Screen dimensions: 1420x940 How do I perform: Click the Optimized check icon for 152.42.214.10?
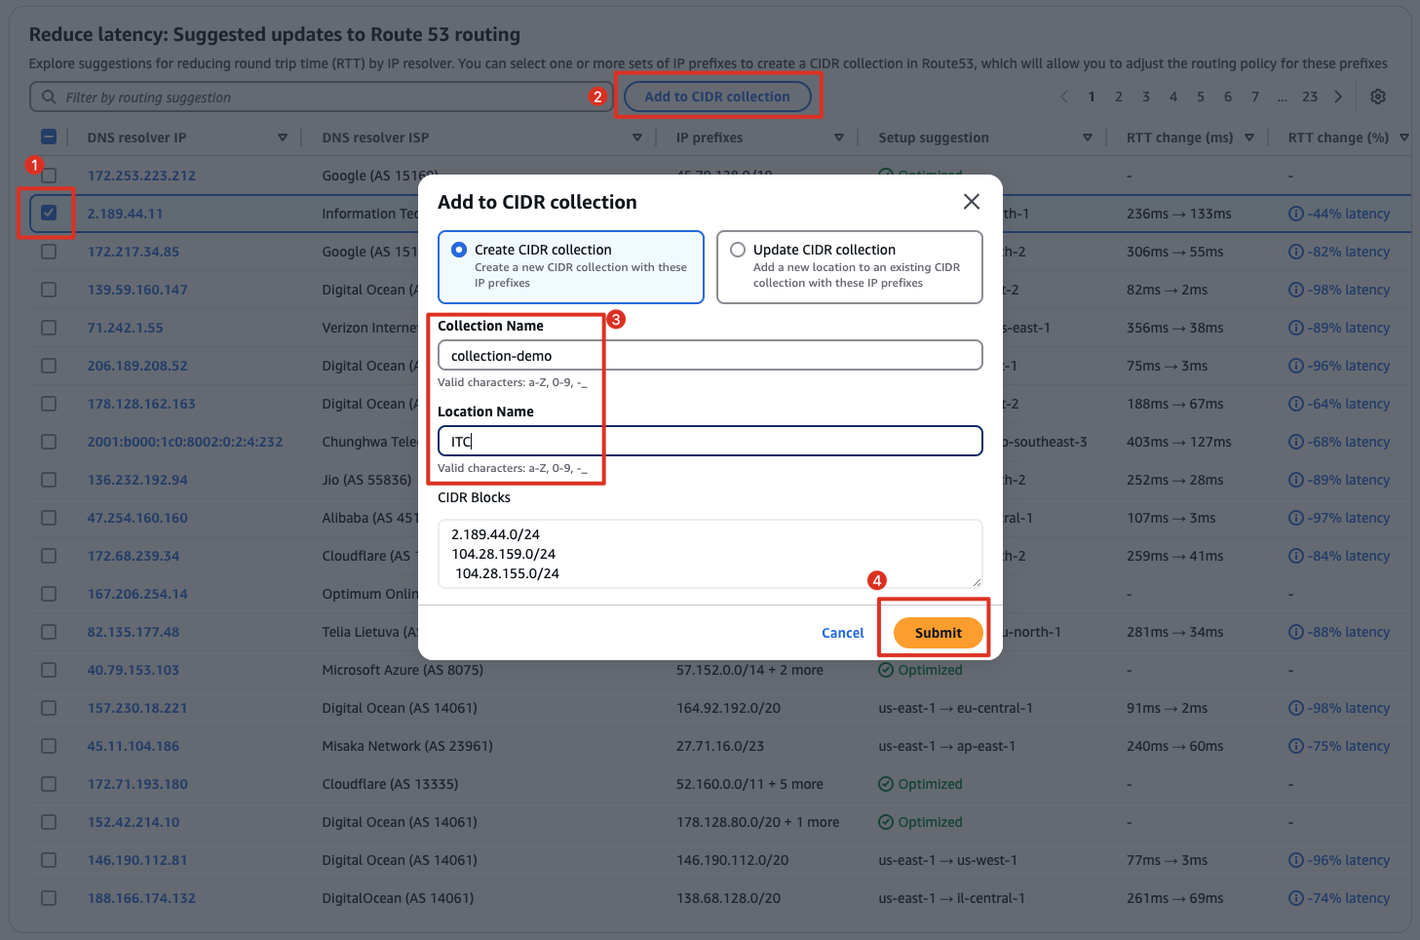pyautogui.click(x=886, y=822)
